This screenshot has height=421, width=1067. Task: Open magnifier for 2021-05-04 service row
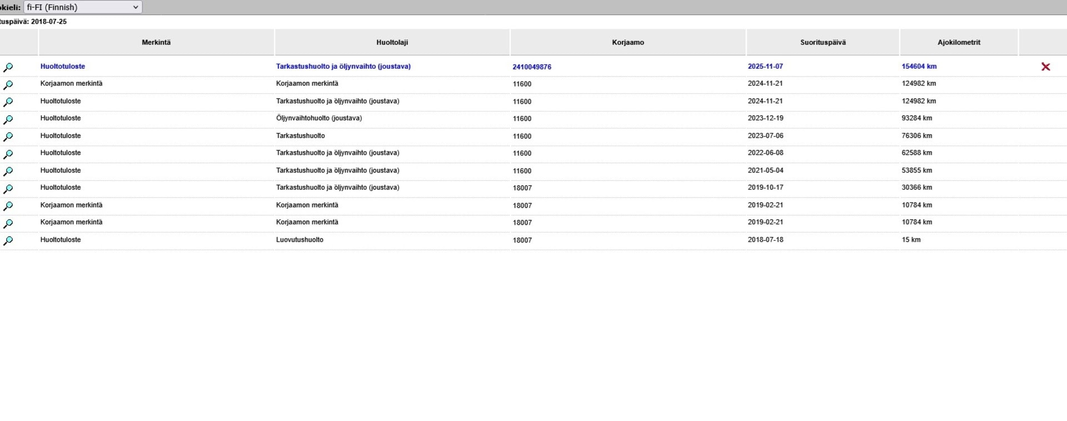pyautogui.click(x=8, y=171)
